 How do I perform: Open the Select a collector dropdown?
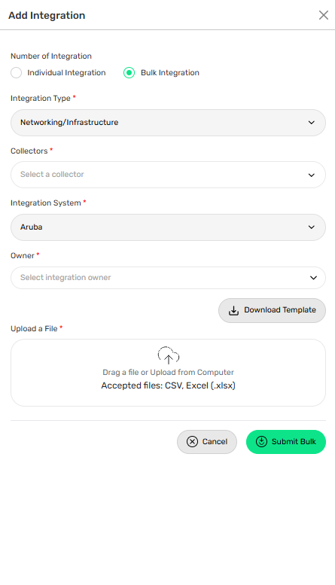(x=168, y=175)
